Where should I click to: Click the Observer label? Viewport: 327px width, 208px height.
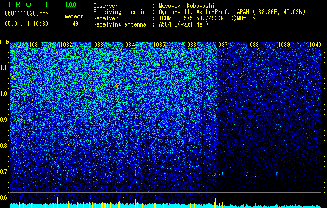(x=106, y=6)
